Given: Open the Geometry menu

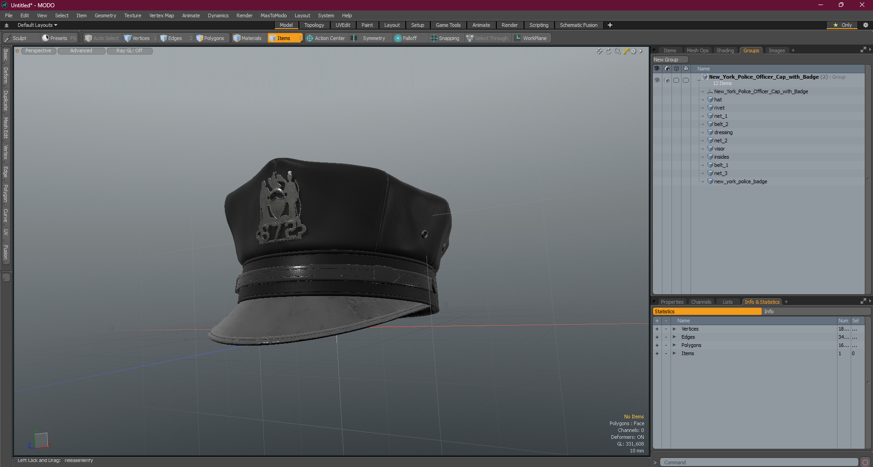Looking at the screenshot, I should 105,15.
